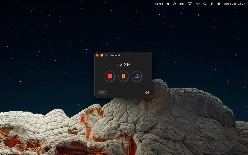Viewport: 248px width, 155px height.
Task: Toggle the repeat arrows control in Kopniak
Action: (x=137, y=76)
